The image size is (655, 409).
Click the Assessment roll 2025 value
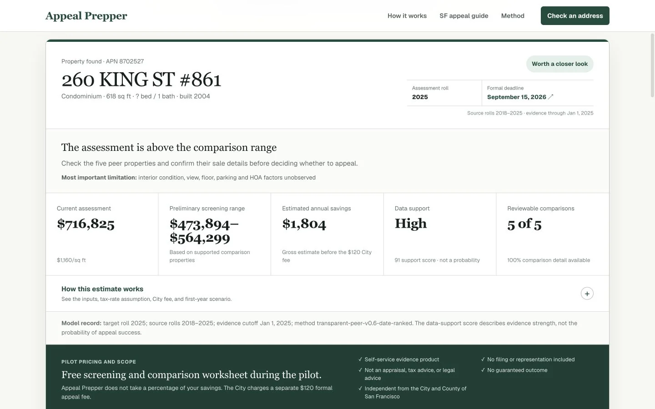click(420, 97)
